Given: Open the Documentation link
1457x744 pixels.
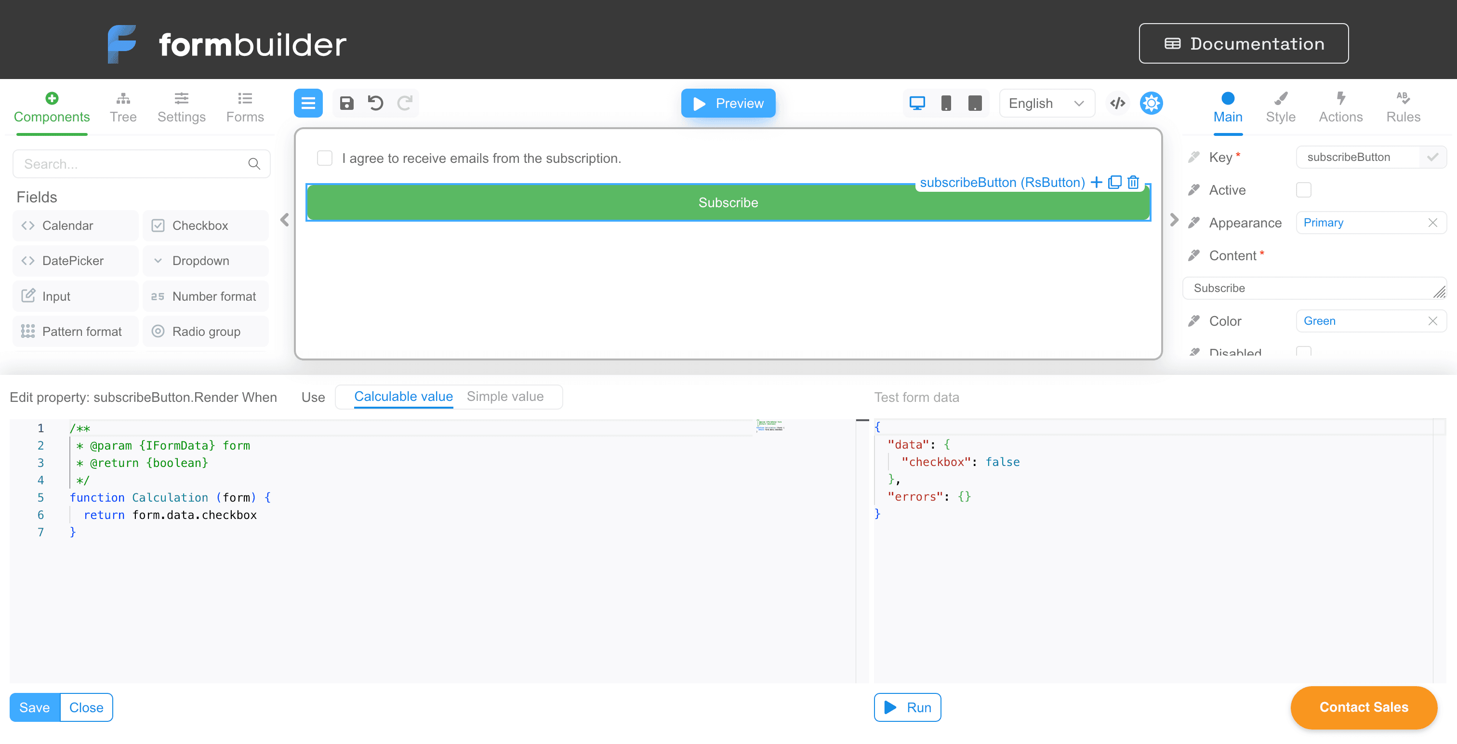Looking at the screenshot, I should [1243, 43].
